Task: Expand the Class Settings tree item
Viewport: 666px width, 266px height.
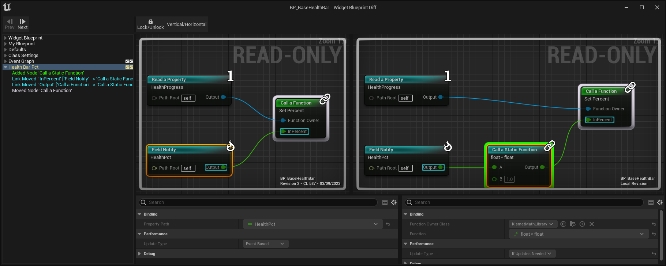Action: 5,56
